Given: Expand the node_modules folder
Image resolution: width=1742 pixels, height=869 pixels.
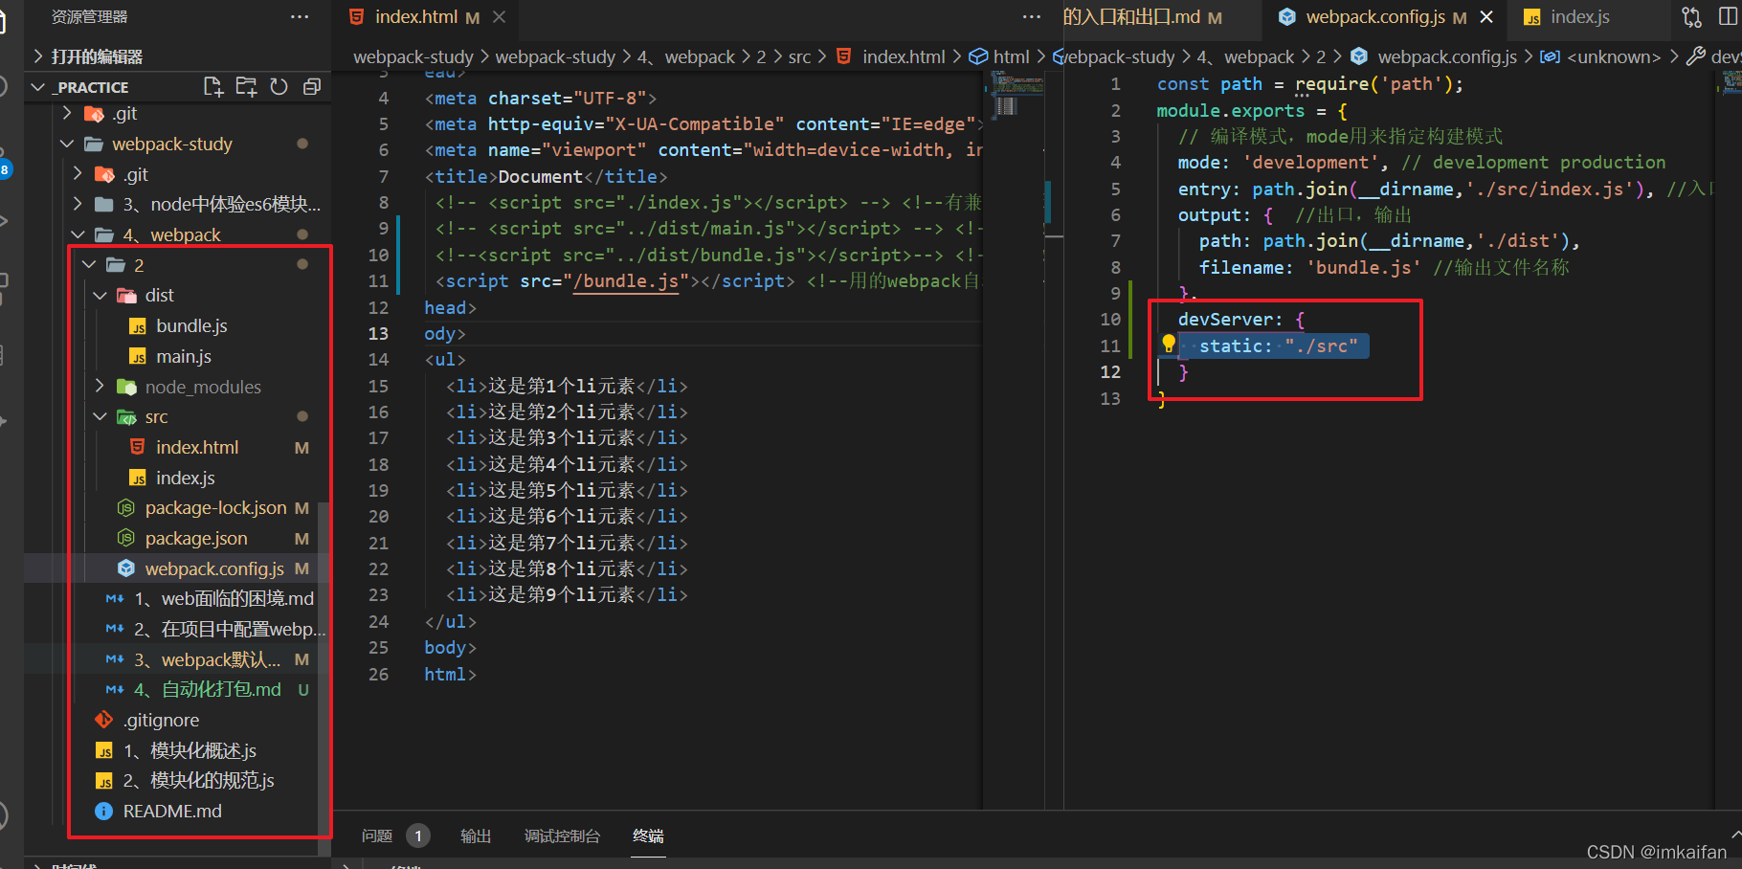Looking at the screenshot, I should tap(203, 388).
